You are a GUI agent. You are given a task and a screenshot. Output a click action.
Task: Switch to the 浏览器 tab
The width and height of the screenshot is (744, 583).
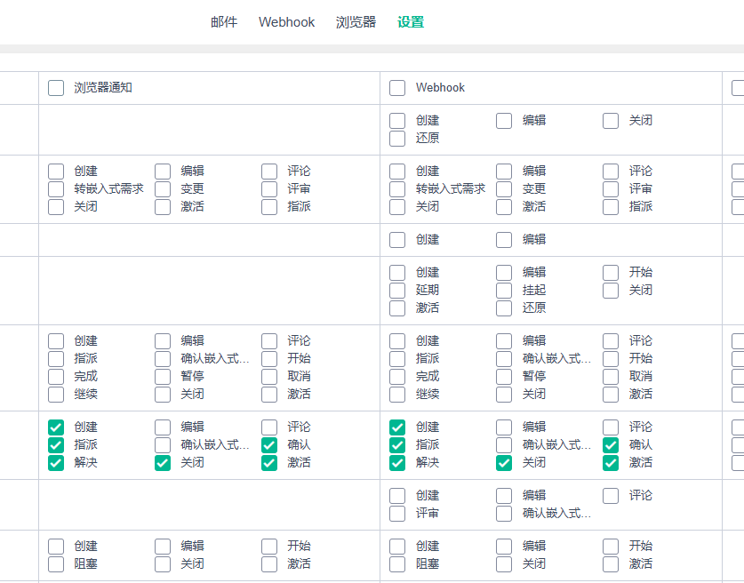[x=356, y=22]
